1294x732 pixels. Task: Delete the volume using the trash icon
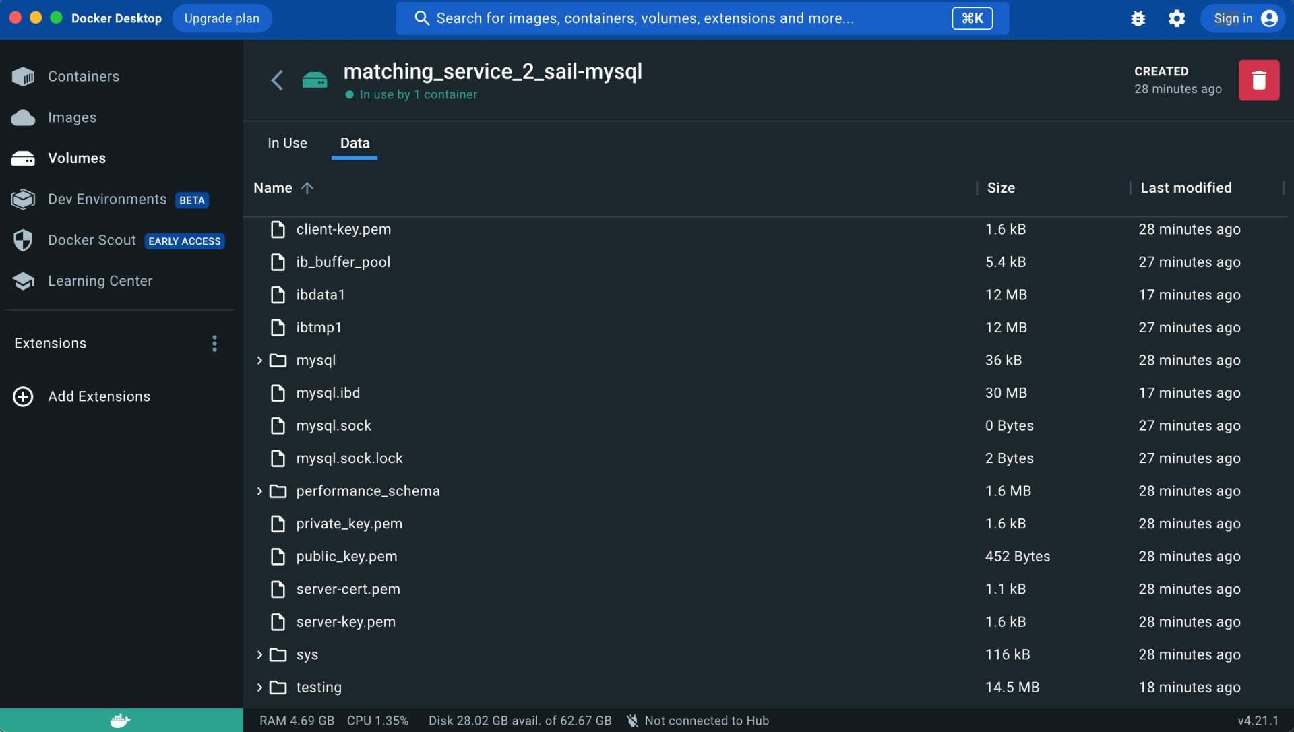1259,80
